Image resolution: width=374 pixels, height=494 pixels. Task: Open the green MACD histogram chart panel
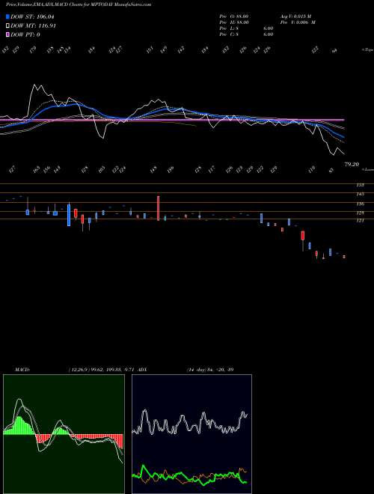pyautogui.click(x=64, y=434)
